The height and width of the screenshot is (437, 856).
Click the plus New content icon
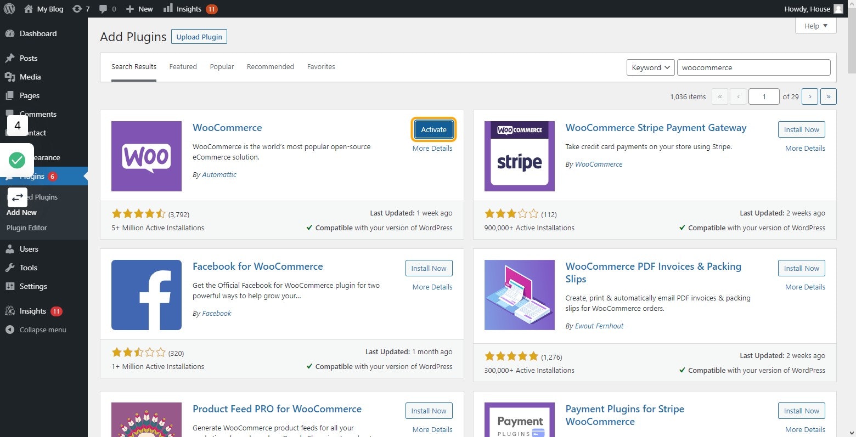tap(130, 9)
